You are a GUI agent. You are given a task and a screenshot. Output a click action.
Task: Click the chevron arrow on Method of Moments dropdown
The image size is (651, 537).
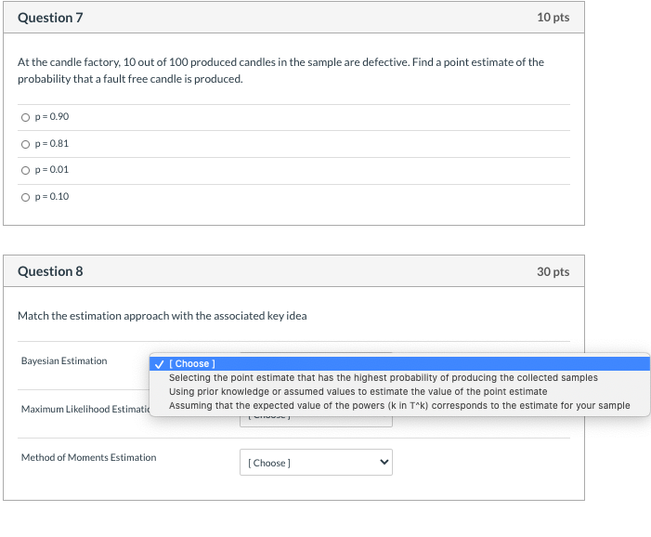point(384,462)
